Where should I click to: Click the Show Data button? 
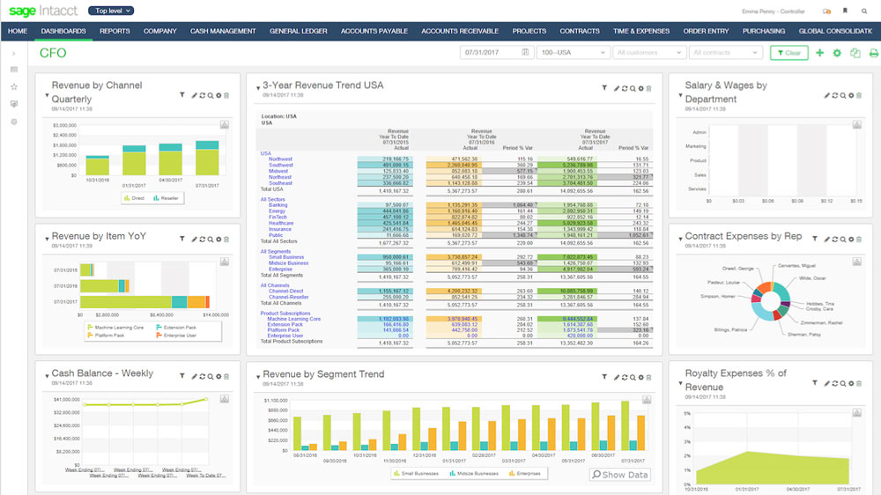620,475
